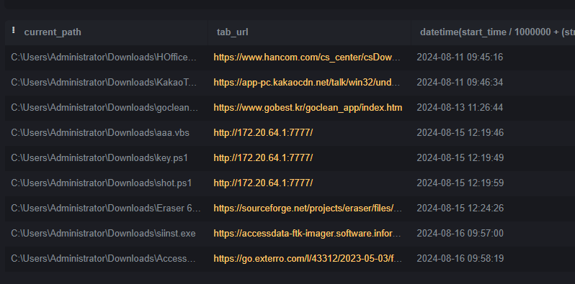Select the 2024-08-11 09:46:34 timestamp
Screen dimensions: 575x284
click(460, 83)
